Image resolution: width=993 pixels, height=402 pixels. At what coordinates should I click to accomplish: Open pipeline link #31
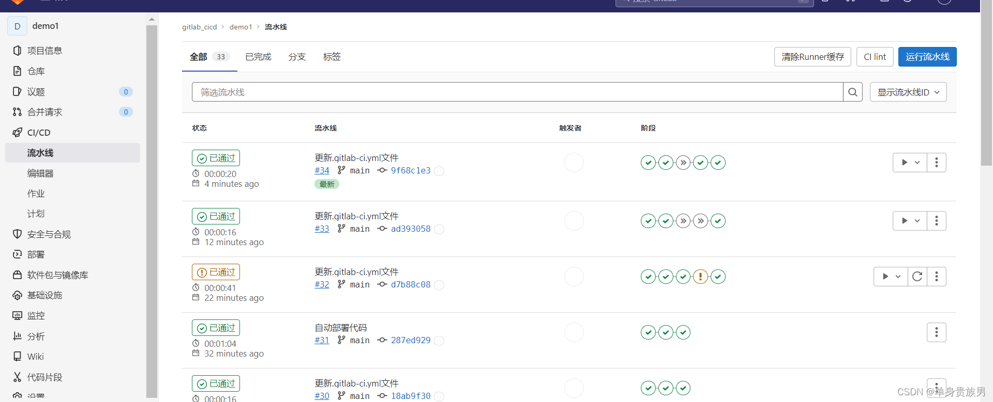click(x=322, y=340)
